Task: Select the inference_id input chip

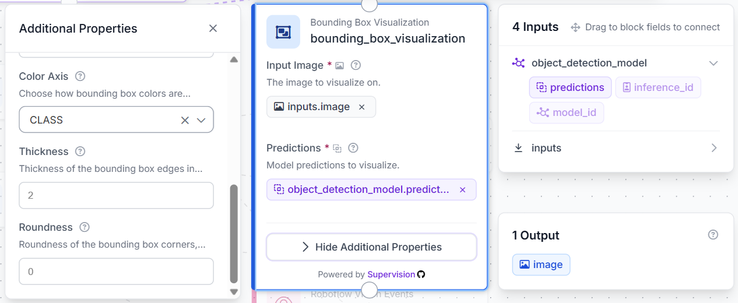Action: point(658,87)
